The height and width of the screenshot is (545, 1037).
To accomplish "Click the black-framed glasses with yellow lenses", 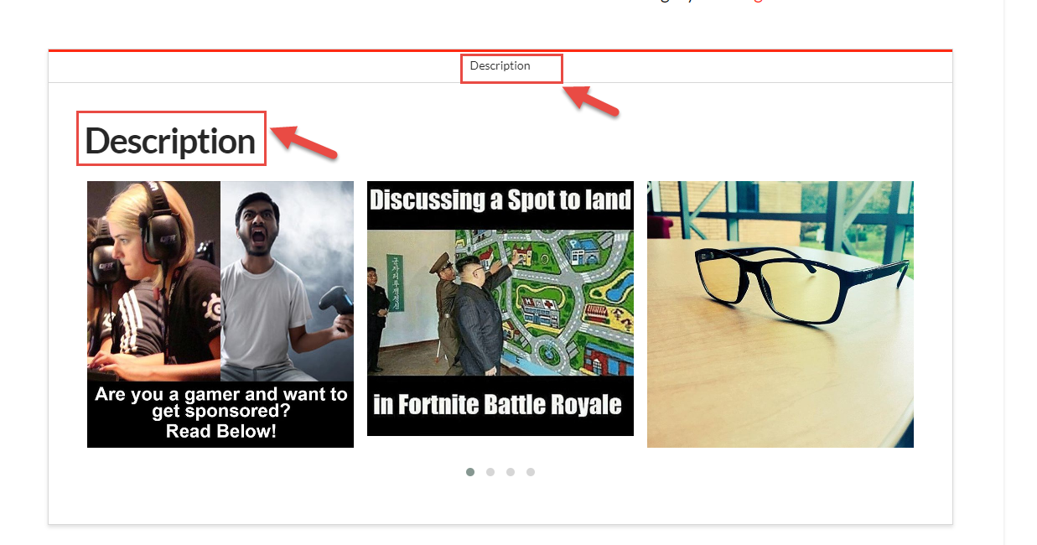I will 801,285.
